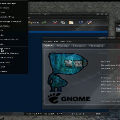The image size is (120, 120).
Task: Click the Kernel Linux release line
Action: point(110,65)
